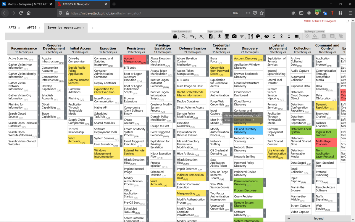Open a new browser tab

(x=114, y=4)
